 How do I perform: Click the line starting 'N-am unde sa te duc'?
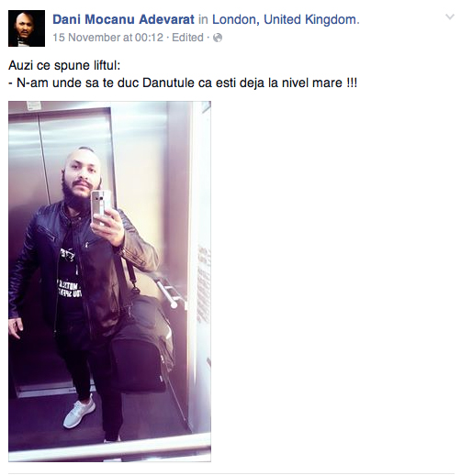coord(183,83)
